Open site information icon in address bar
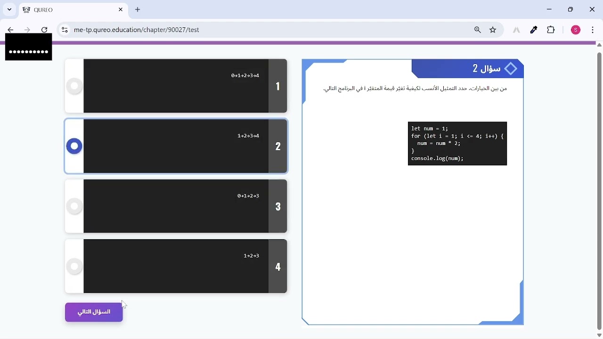 pos(65,30)
